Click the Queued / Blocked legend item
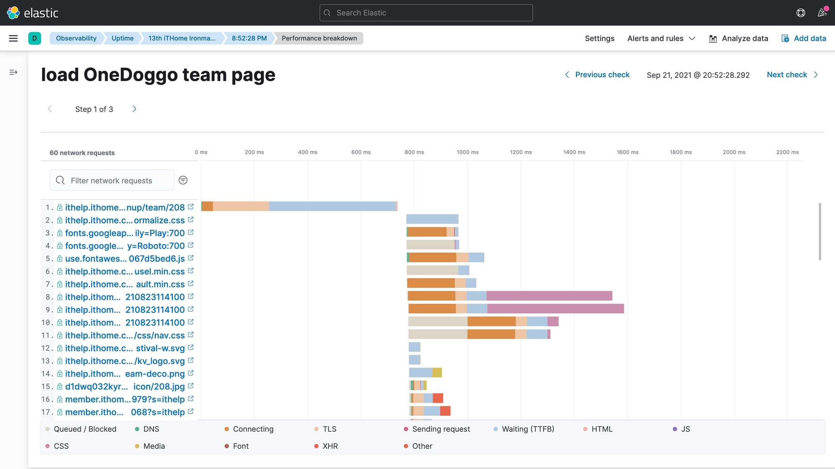 click(x=81, y=429)
